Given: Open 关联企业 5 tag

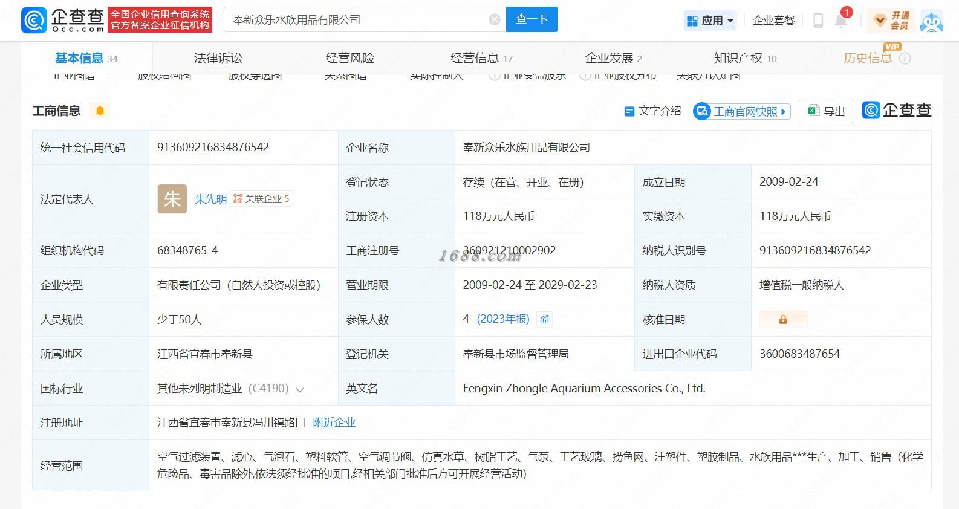Looking at the screenshot, I should pos(261,198).
